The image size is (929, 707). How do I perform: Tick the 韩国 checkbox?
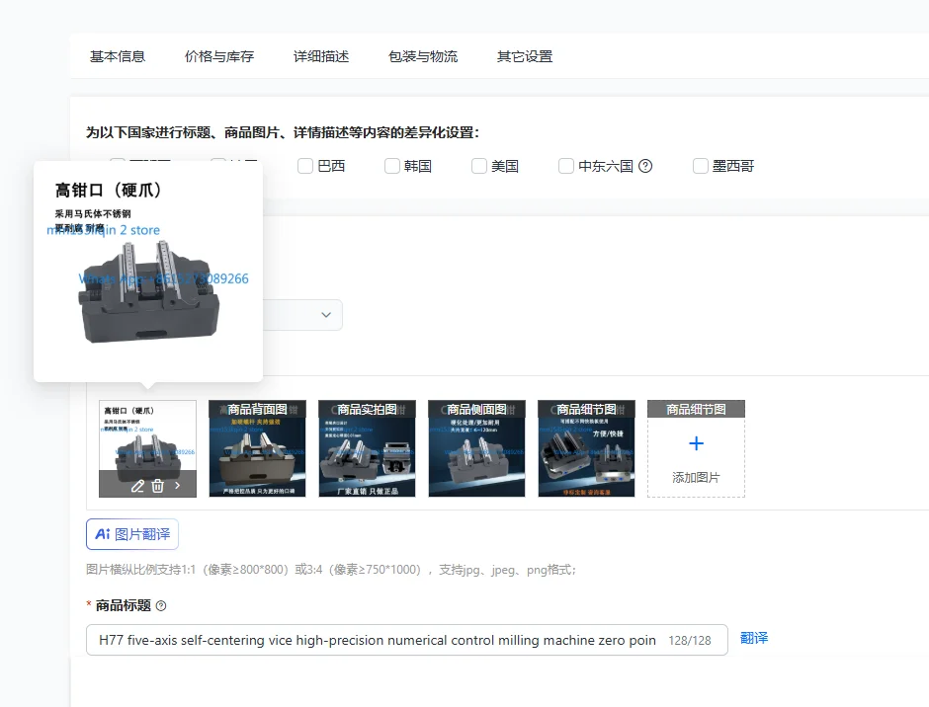coord(392,166)
